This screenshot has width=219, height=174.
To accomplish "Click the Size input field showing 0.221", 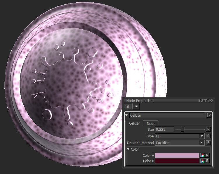I will (x=164, y=129).
